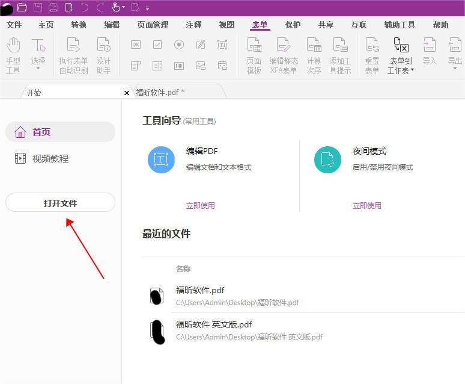Switch to the 互联 ribbon tab
Screen dimensions: 465x384
pyautogui.click(x=359, y=25)
